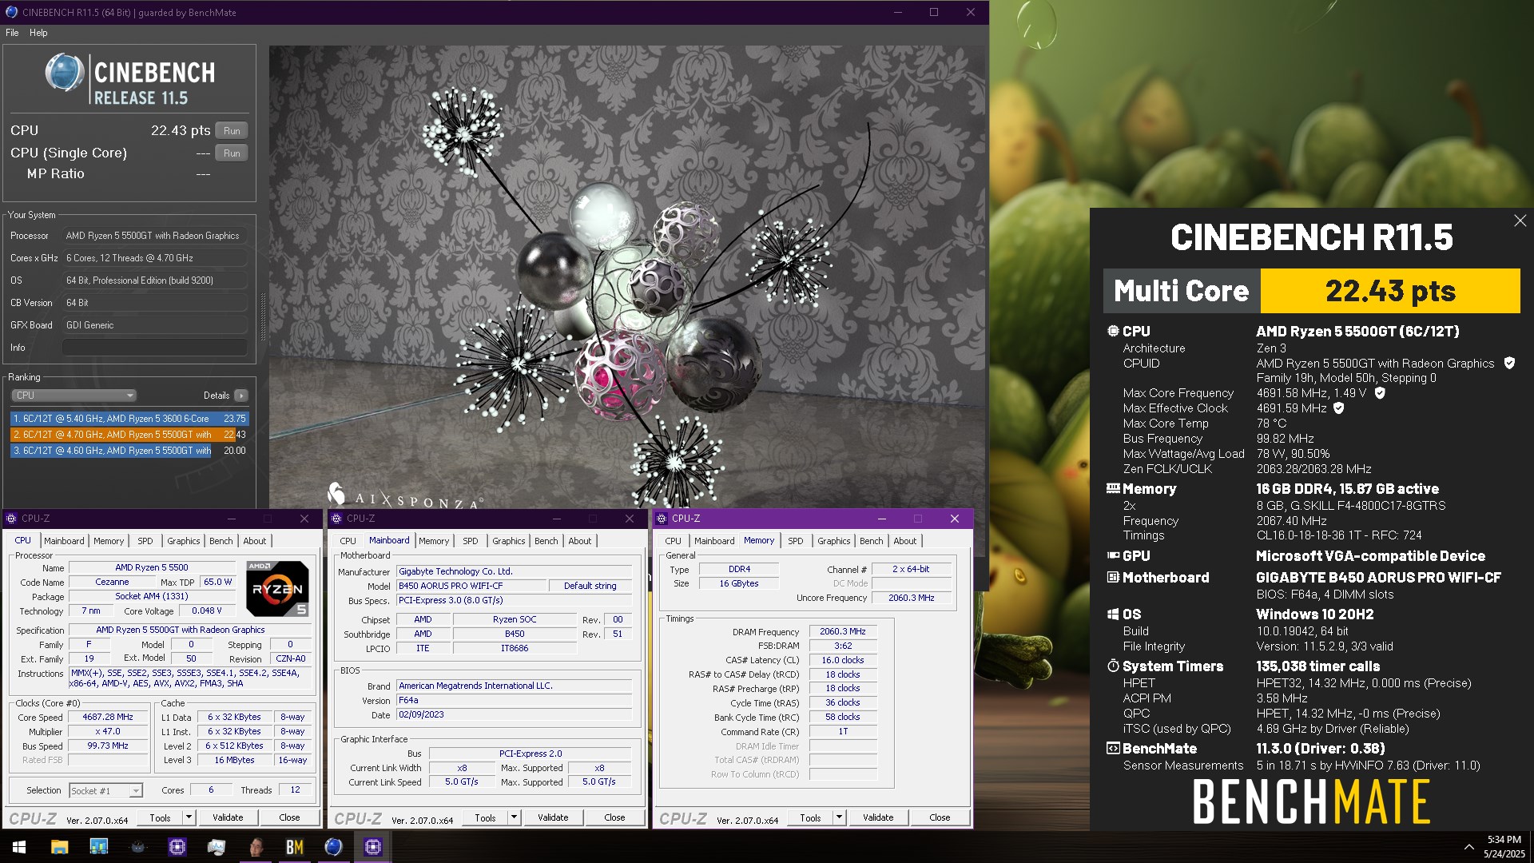Expand Tools dropdown arrow in Mainboard CPU-Z

coord(515,817)
